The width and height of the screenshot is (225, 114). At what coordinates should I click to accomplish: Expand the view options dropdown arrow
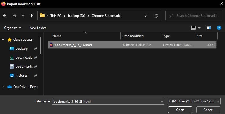click(200, 28)
